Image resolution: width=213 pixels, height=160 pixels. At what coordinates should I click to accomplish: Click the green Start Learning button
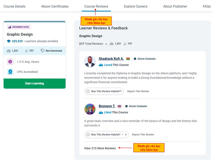click(34, 83)
